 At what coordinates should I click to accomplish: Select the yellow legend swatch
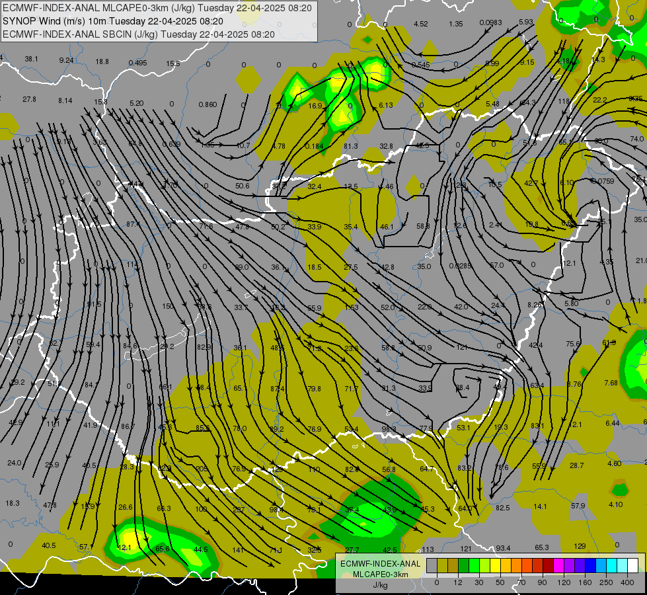(495, 565)
